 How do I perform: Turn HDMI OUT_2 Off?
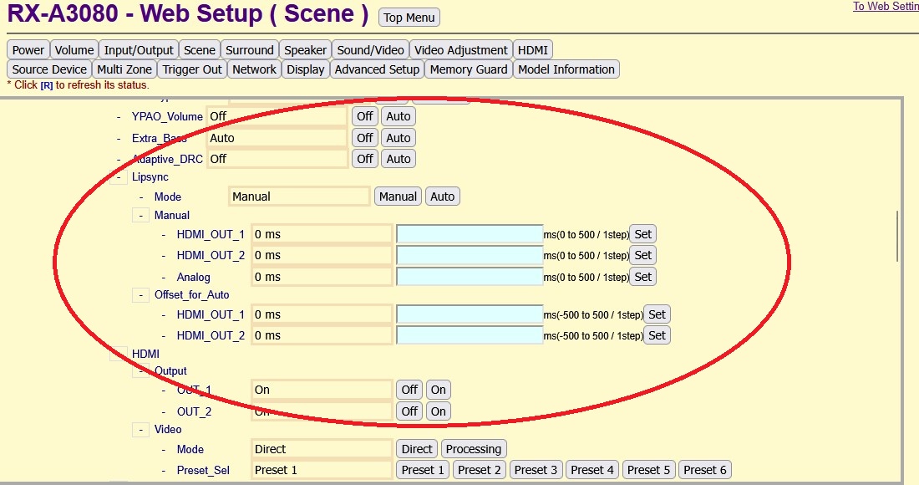click(409, 411)
